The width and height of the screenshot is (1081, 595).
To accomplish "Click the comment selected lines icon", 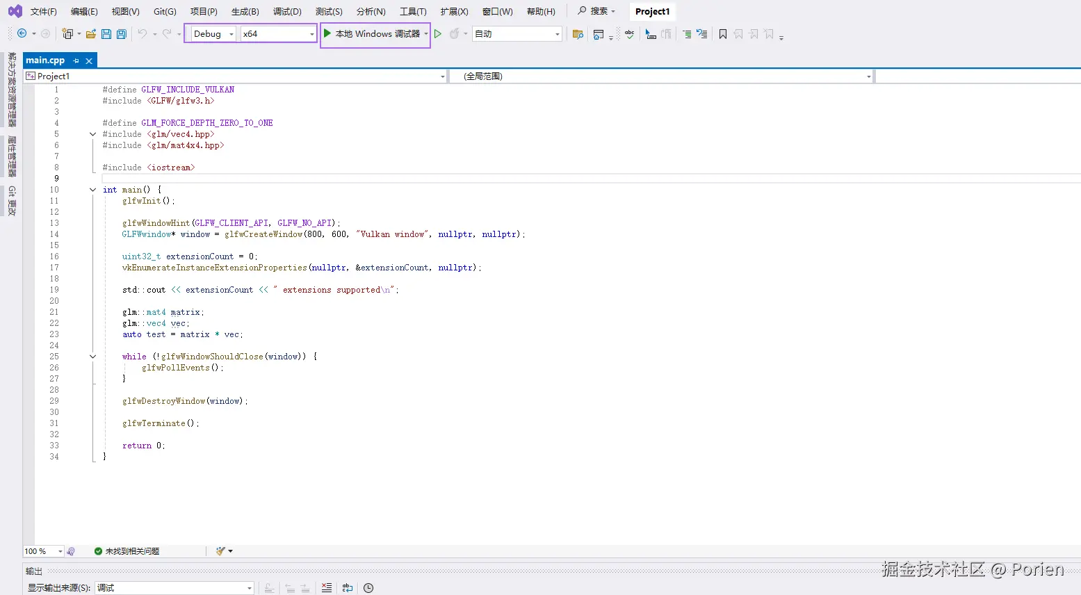I will tap(686, 34).
